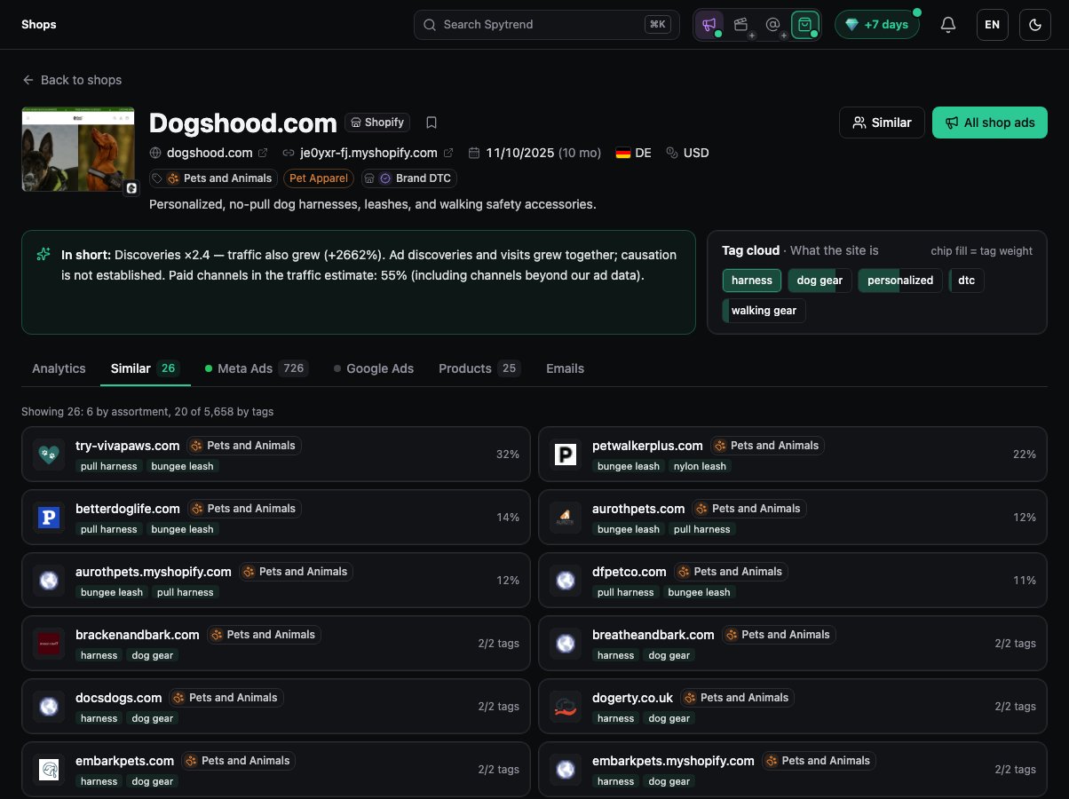
Task: Open All shop ads
Action: tap(990, 123)
